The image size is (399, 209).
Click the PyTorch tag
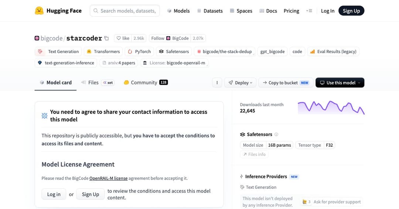pos(139,52)
